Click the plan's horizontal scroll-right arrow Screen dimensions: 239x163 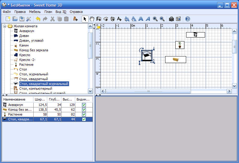click(229, 91)
